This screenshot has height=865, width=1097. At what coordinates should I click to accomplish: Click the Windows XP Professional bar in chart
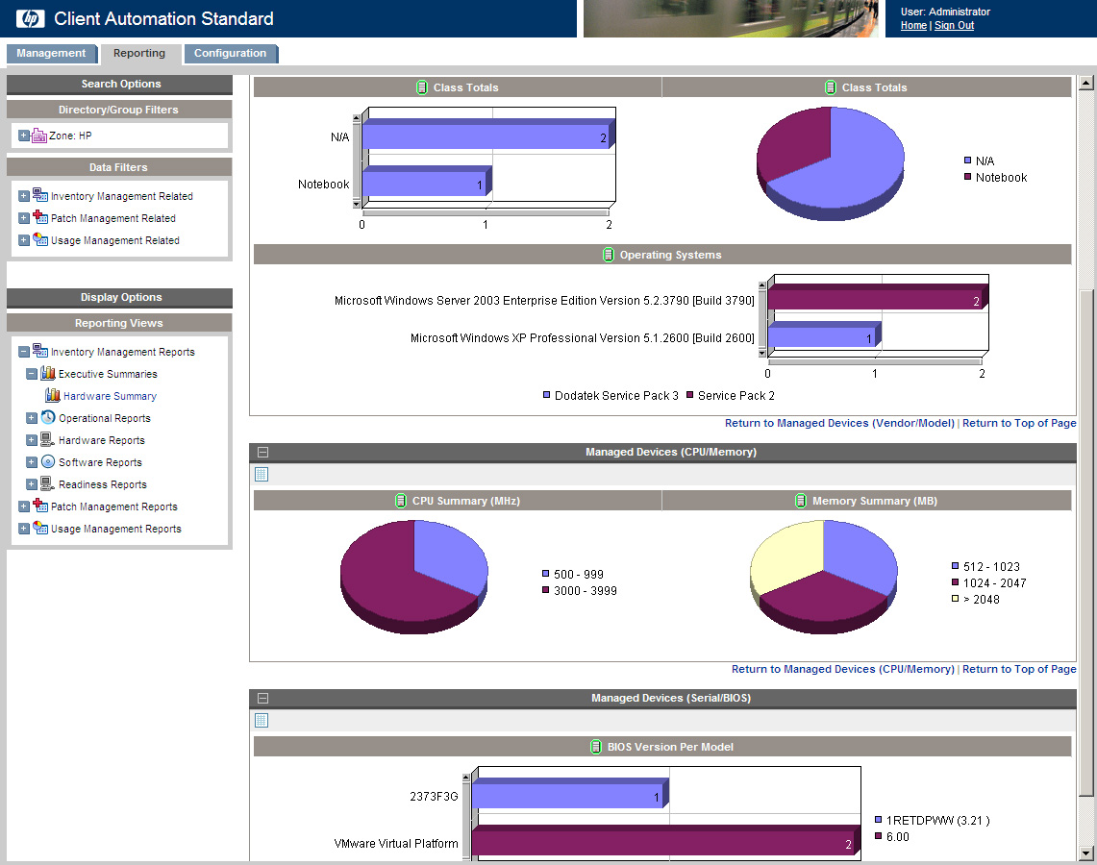pos(824,335)
